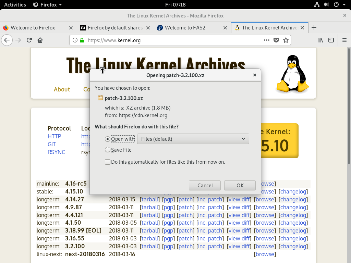Viewport: 351px width, 263px height.
Task: Show site information icon in address bar
Action: pyautogui.click(x=75, y=40)
